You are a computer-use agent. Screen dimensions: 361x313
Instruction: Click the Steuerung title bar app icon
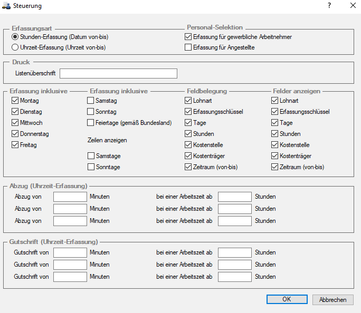pos(6,6)
